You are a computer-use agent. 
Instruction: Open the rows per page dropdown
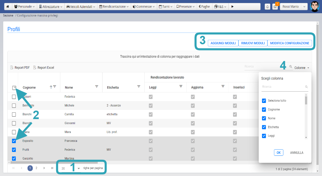tap(78, 168)
